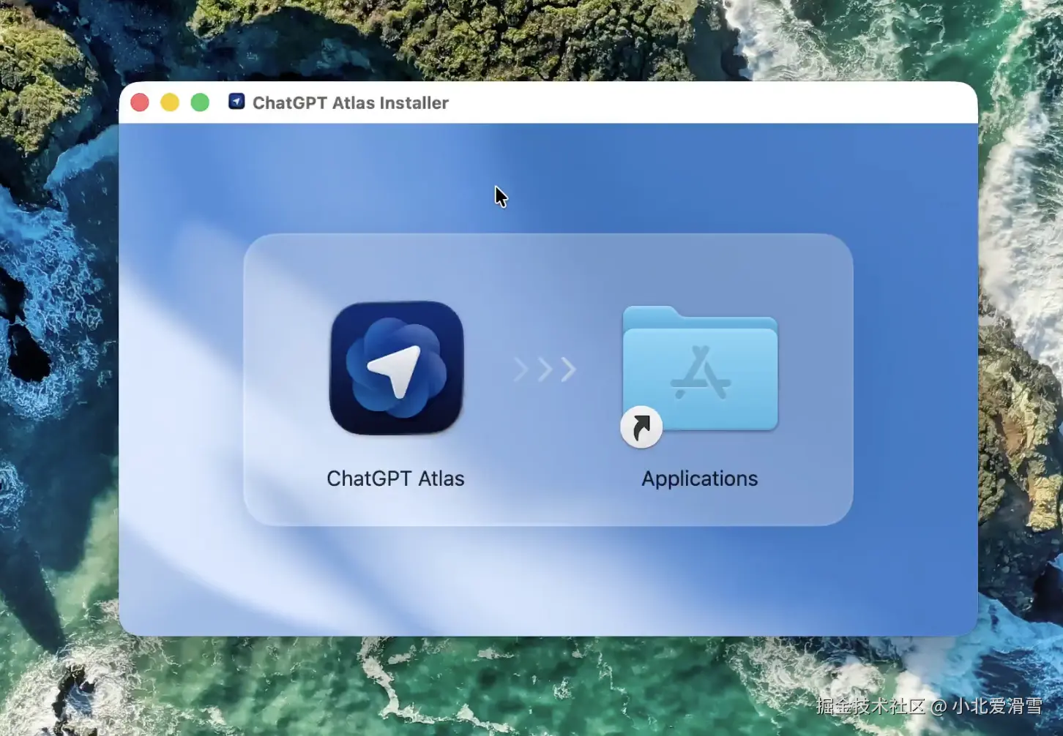
Task: Click the "ChatGPT Atlas" label under the app icon
Action: click(x=395, y=478)
